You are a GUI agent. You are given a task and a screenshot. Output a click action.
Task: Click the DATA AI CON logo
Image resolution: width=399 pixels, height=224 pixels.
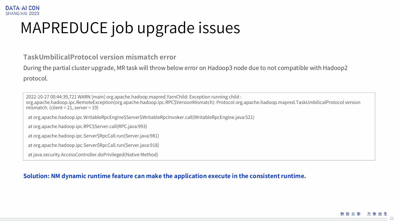[x=22, y=8]
